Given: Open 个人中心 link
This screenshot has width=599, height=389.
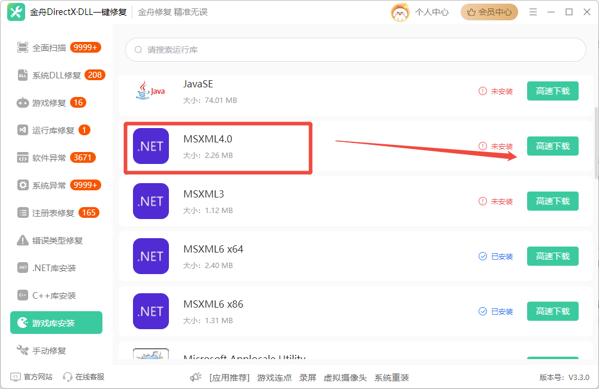Looking at the screenshot, I should (432, 12).
